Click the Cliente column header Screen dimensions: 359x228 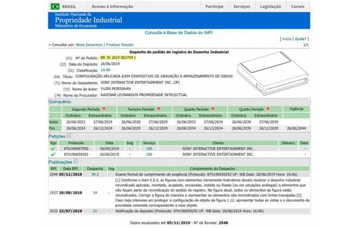pos(218,143)
